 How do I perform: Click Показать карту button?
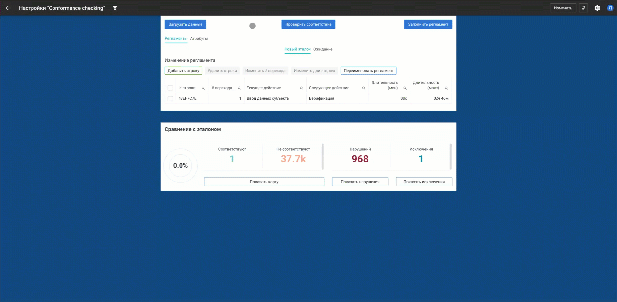(x=264, y=182)
